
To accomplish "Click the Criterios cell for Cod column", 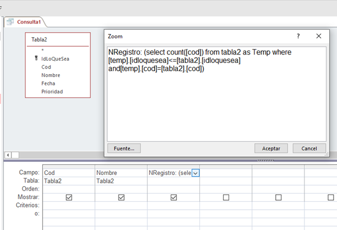I will click(x=69, y=205).
